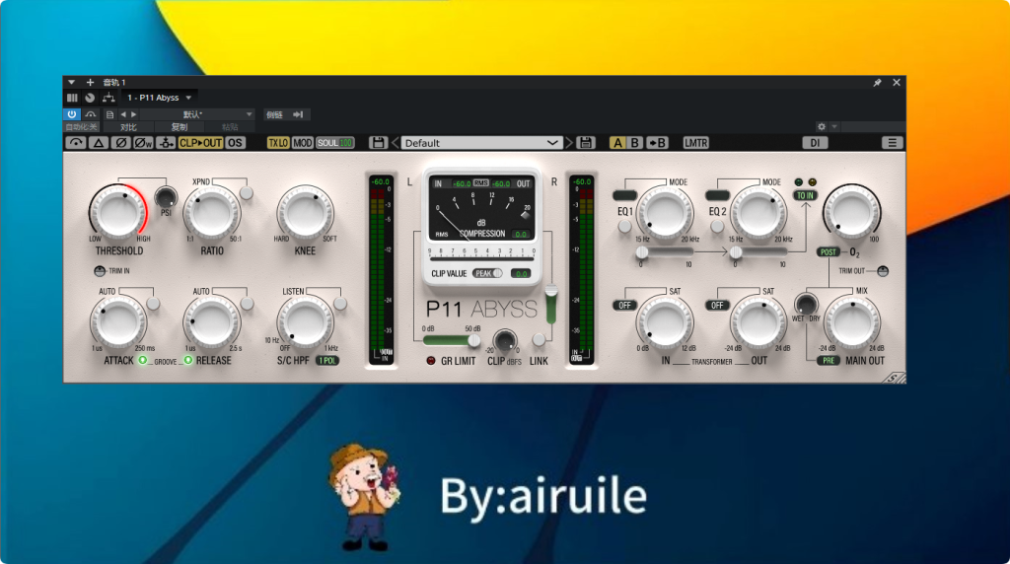
Task: Open the 默认 host preset dropdown
Action: tap(197, 114)
